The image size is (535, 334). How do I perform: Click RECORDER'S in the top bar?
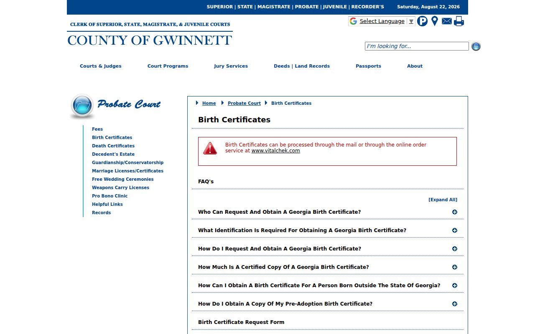(368, 7)
